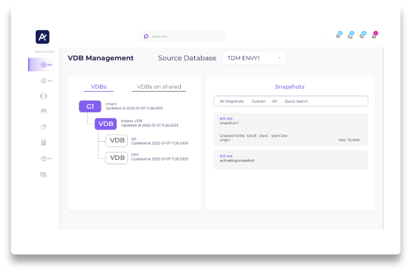The image size is (412, 273).
Task: Click the rman1 label
Action: click(111, 104)
